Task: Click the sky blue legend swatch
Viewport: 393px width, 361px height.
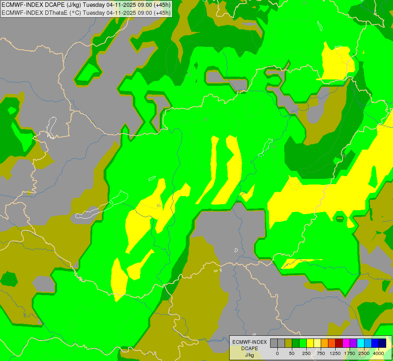Action: (368, 343)
